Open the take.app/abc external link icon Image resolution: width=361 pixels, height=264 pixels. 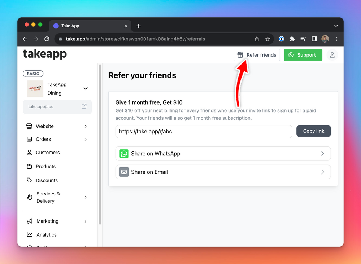tap(84, 106)
